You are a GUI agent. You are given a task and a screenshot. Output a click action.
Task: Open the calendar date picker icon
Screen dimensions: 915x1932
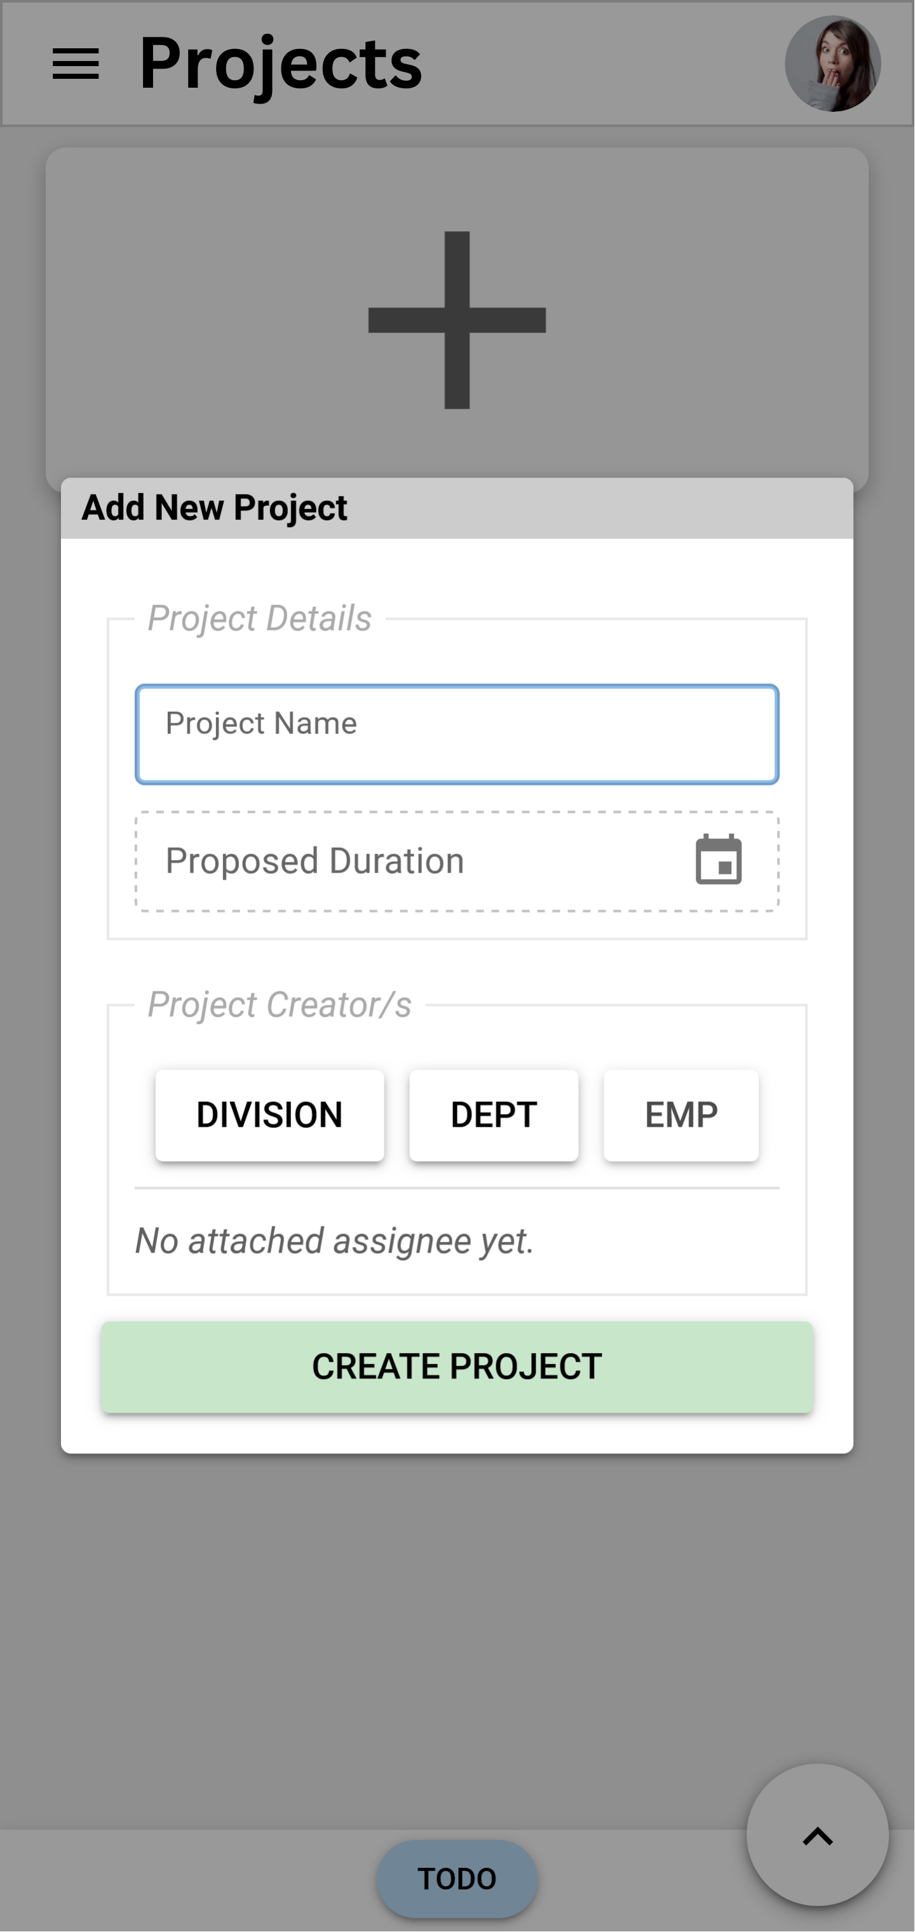click(719, 861)
